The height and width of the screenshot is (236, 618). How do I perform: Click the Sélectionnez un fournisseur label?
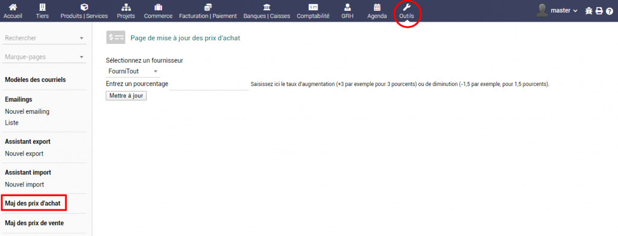(144, 61)
